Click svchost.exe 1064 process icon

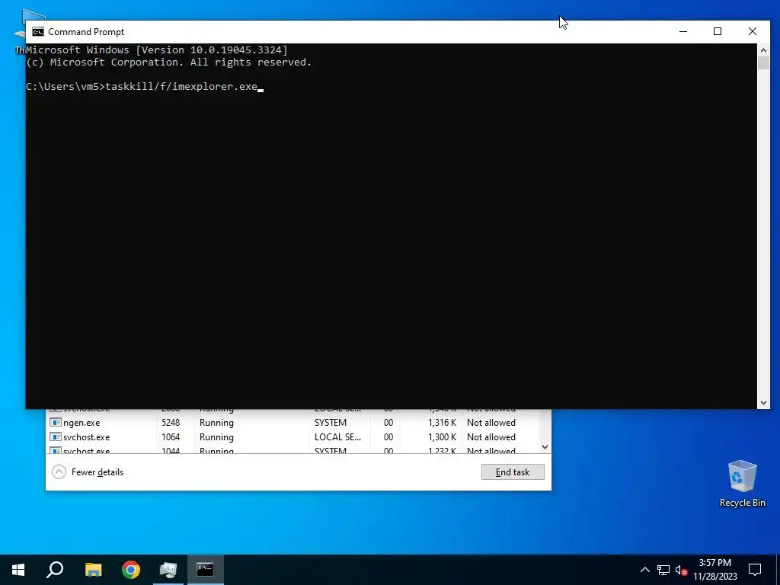(55, 436)
